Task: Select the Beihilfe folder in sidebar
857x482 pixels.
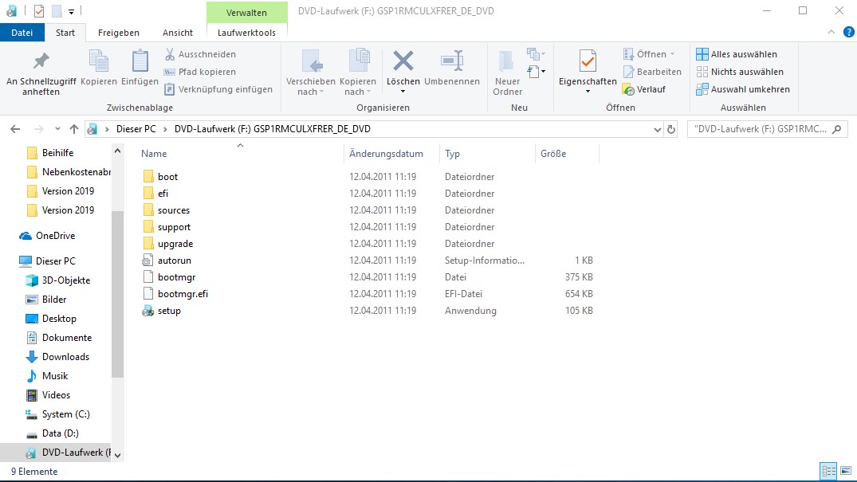Action: [x=49, y=153]
